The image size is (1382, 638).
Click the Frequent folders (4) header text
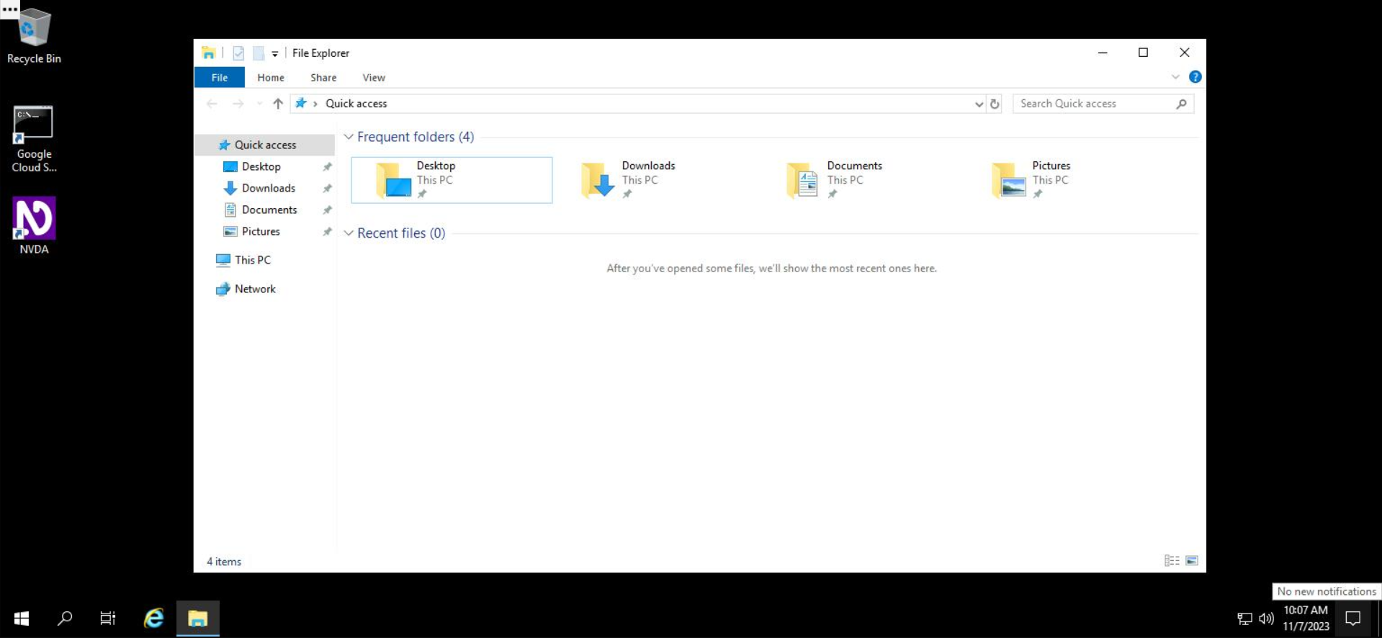[416, 137]
